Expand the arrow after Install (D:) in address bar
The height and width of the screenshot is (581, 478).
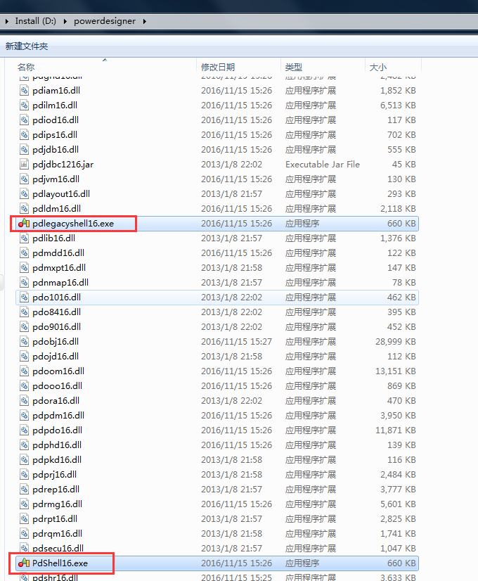point(65,22)
